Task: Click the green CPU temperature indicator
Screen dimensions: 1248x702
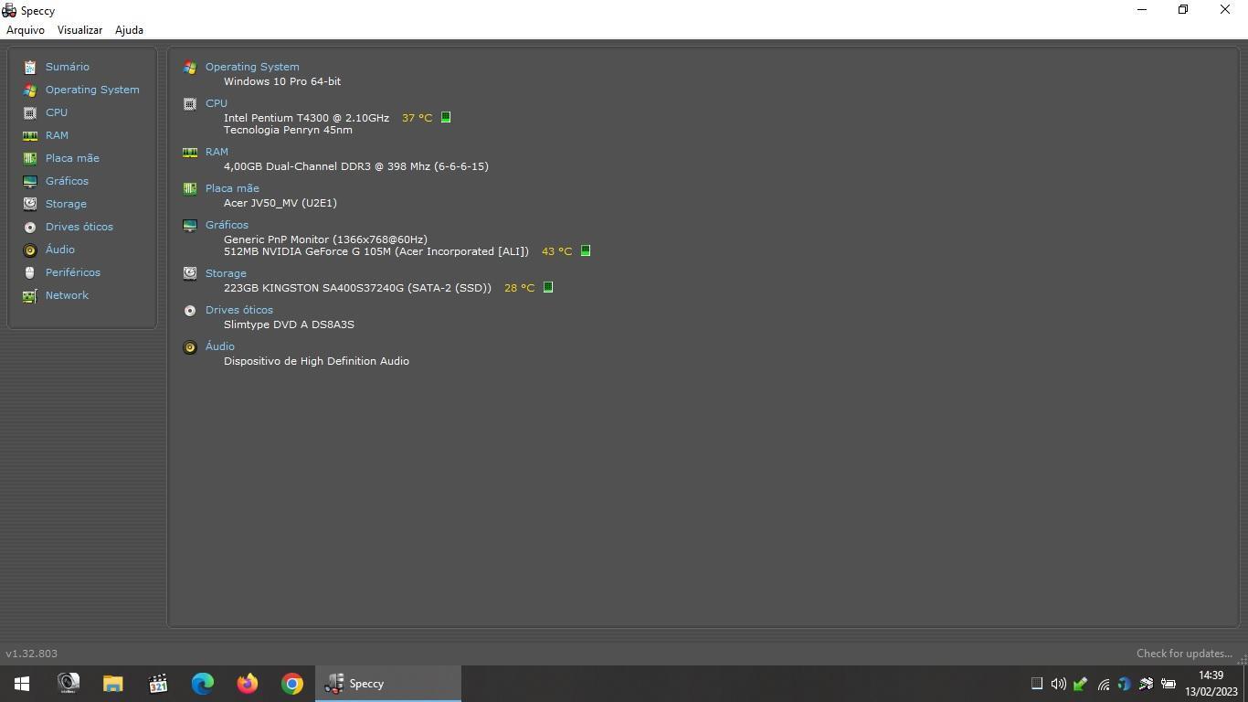Action: (x=446, y=117)
